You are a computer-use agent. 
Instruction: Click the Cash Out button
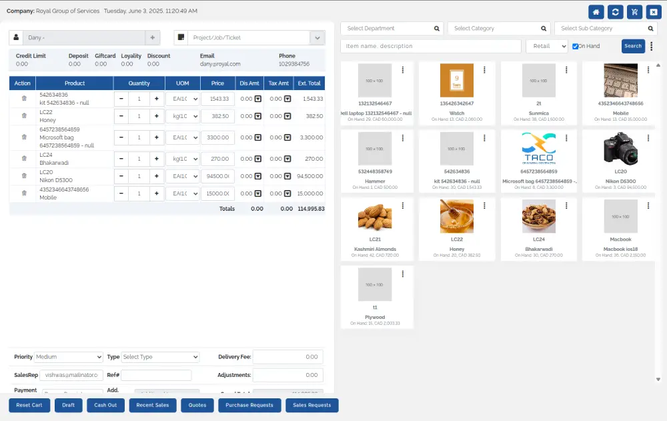point(105,405)
